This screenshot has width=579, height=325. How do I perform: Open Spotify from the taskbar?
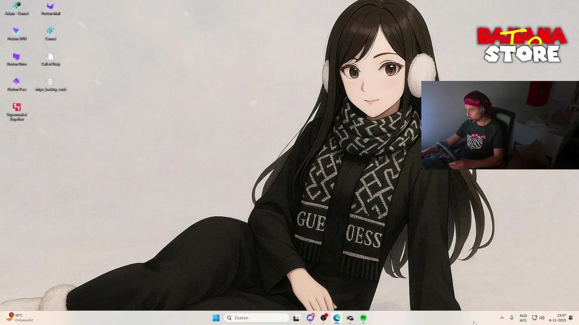pyautogui.click(x=363, y=318)
